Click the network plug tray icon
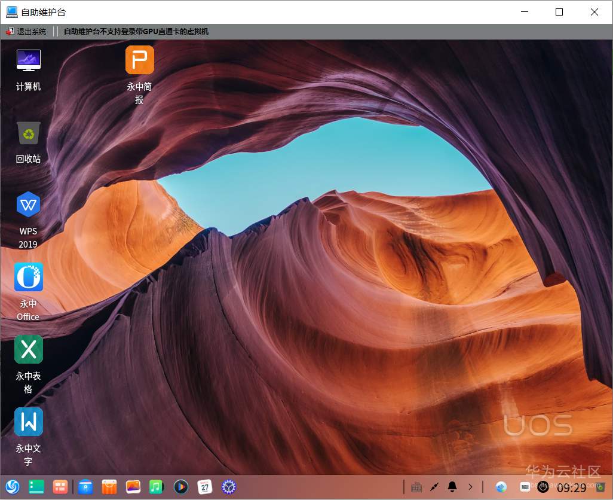Image resolution: width=613 pixels, height=500 pixels. [434, 487]
